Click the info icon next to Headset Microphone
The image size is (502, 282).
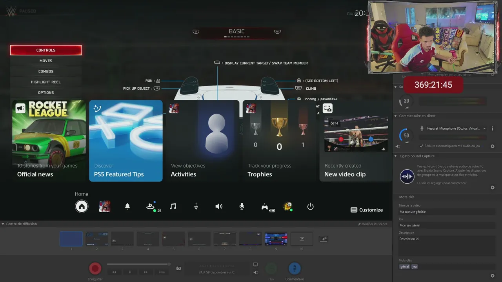[x=492, y=128]
